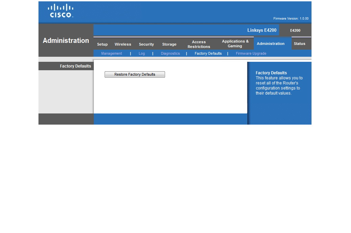The height and width of the screenshot is (233, 351).
Task: Show the Log sub-page
Action: (142, 53)
